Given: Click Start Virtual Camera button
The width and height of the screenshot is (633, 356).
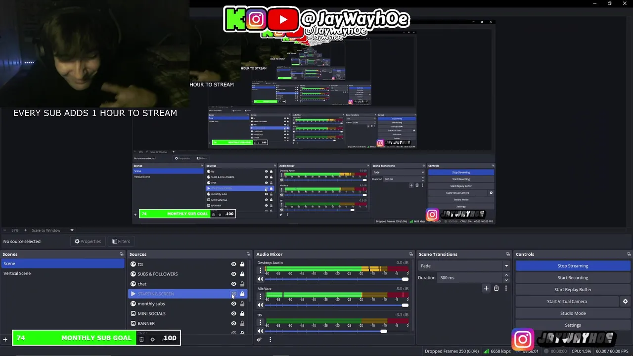Looking at the screenshot, I should click(x=567, y=302).
